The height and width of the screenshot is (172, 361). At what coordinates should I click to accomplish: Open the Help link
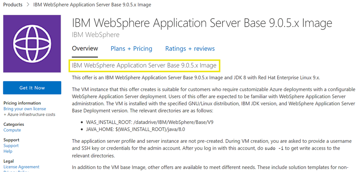pos(8,151)
